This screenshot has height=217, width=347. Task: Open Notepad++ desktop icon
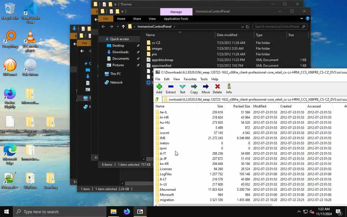10,181
